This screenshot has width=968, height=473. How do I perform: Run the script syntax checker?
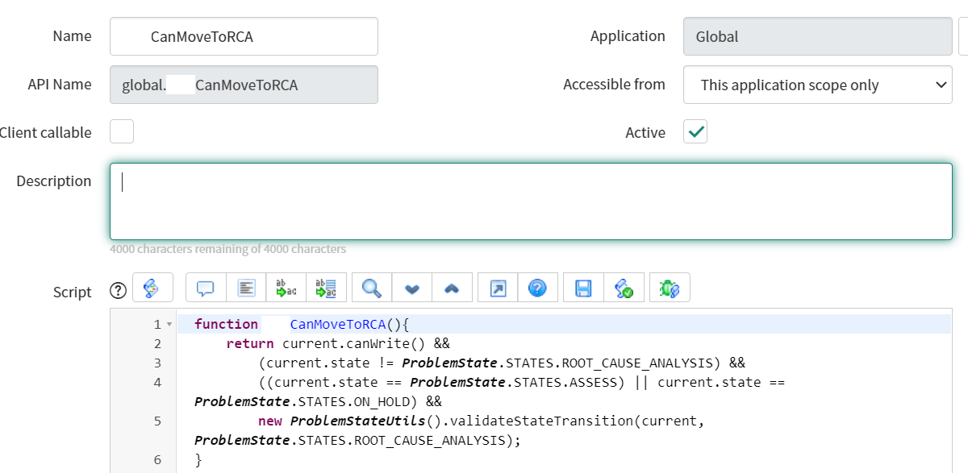624,287
